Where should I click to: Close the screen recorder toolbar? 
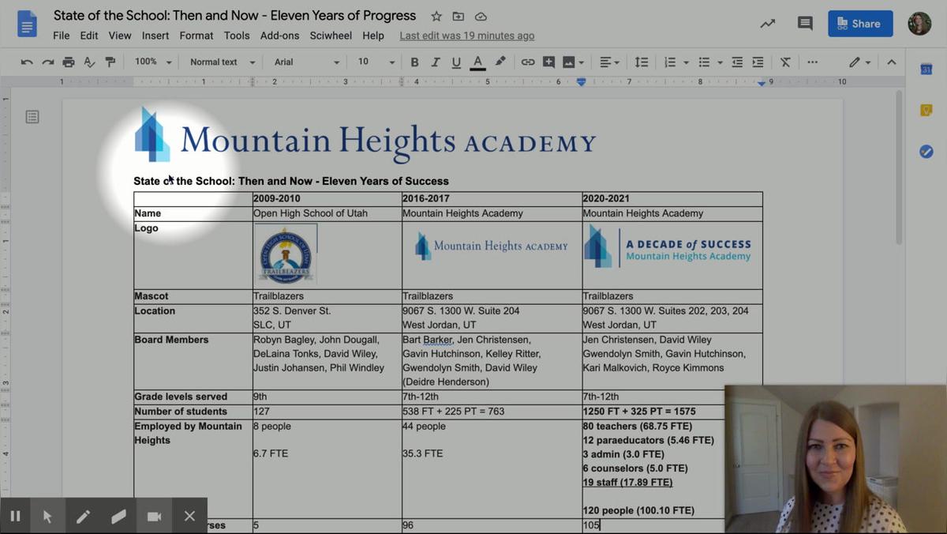189,516
